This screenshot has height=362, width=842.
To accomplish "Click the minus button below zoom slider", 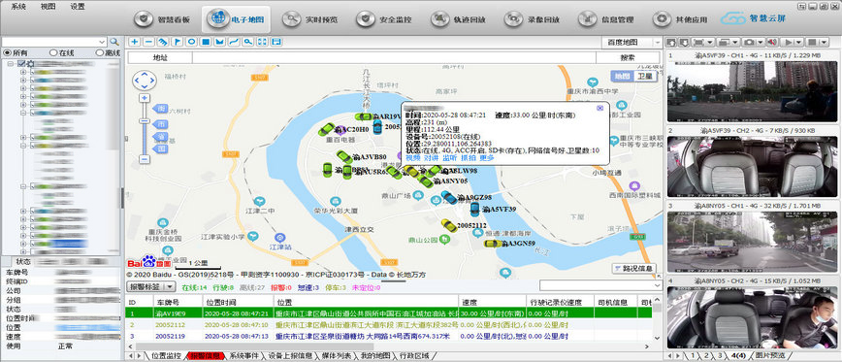I will pyautogui.click(x=144, y=159).
